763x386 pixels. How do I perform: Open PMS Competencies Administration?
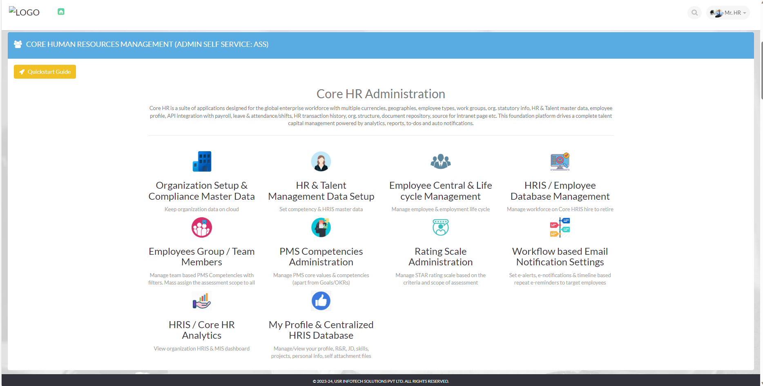pyautogui.click(x=321, y=257)
